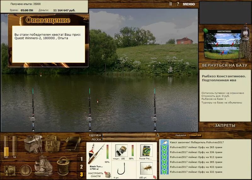Screen dimensions: 252x180
Task: Click the red float near the middle rod
Action: (98, 101)
